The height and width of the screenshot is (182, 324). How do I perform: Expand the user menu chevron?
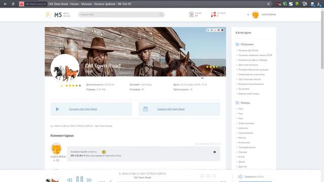coord(248,15)
